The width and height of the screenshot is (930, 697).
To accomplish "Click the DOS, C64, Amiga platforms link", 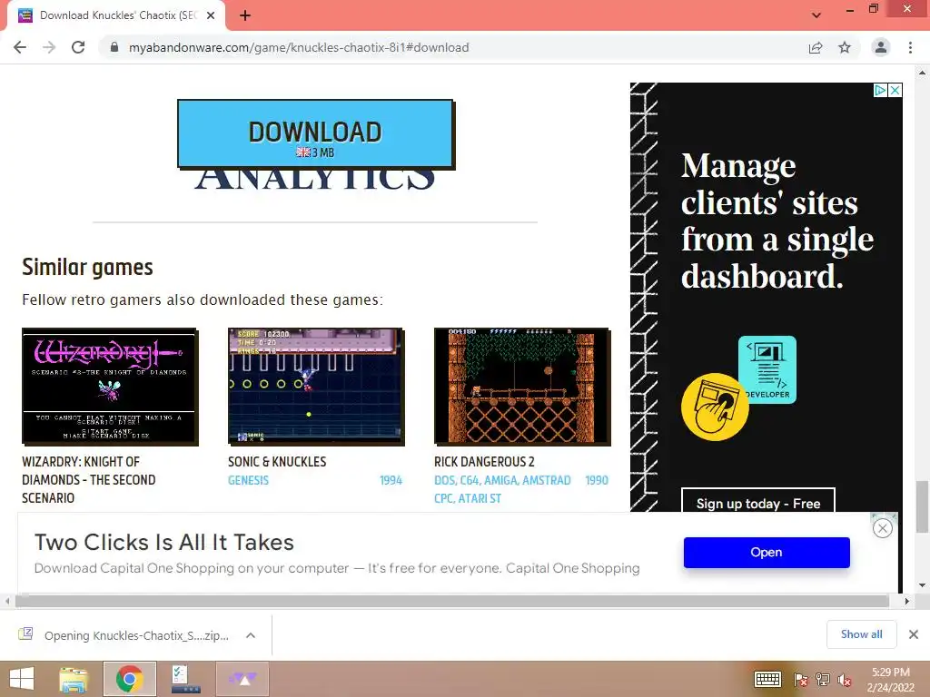I will coord(502,489).
